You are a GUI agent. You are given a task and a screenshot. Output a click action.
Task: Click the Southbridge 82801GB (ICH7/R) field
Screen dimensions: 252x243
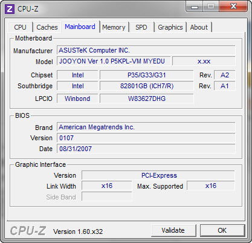pyautogui.click(x=147, y=86)
